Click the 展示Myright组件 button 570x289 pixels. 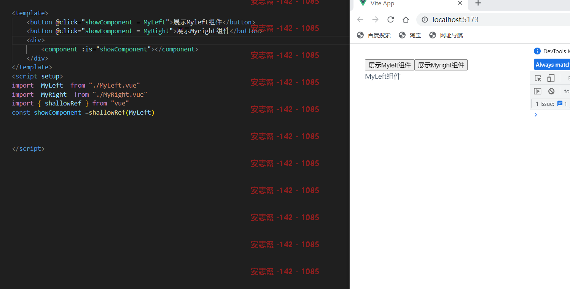441,65
